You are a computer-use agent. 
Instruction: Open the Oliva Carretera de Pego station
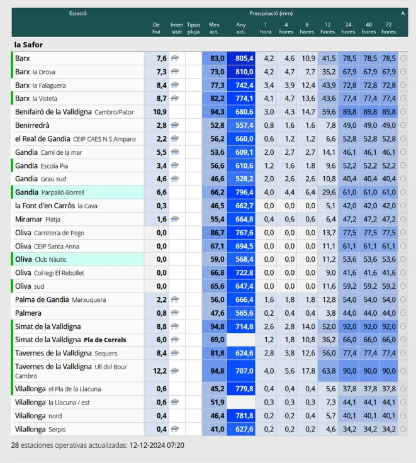[50, 233]
